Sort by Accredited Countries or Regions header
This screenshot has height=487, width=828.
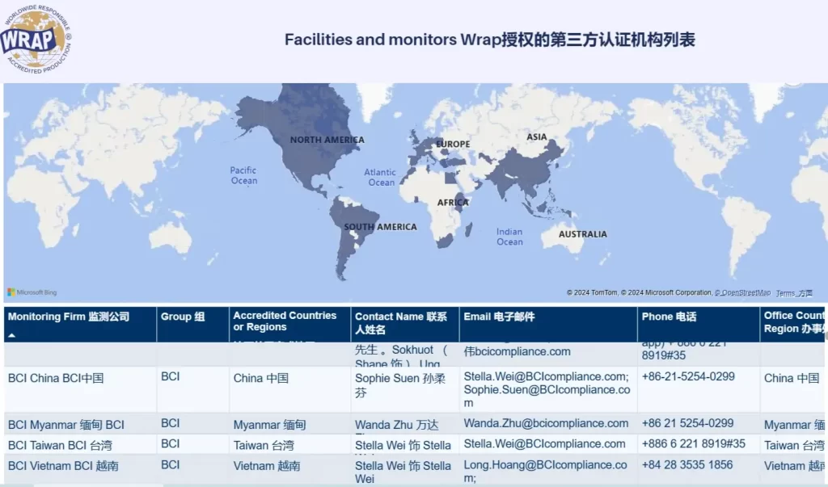pyautogui.click(x=285, y=321)
